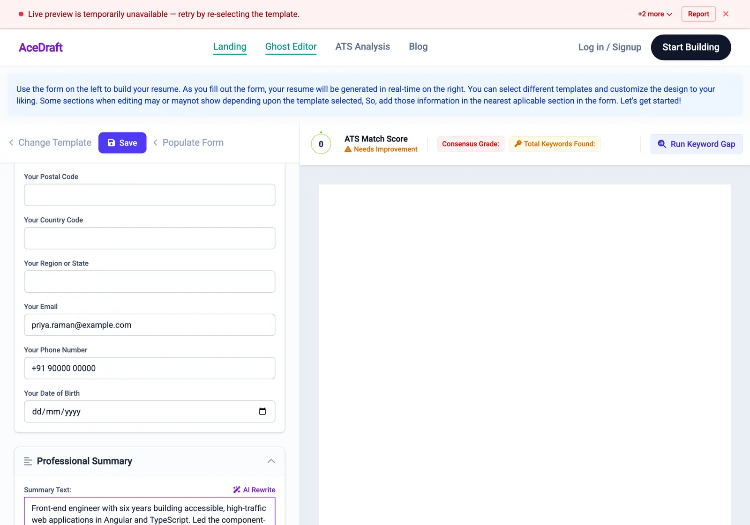Open Populate Form option
This screenshot has height=525, width=750.
[x=188, y=142]
